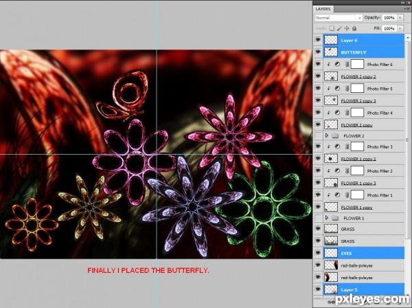Click the lock all padlock icon
Image resolution: width=412 pixels, height=308 pixels.
click(x=354, y=28)
